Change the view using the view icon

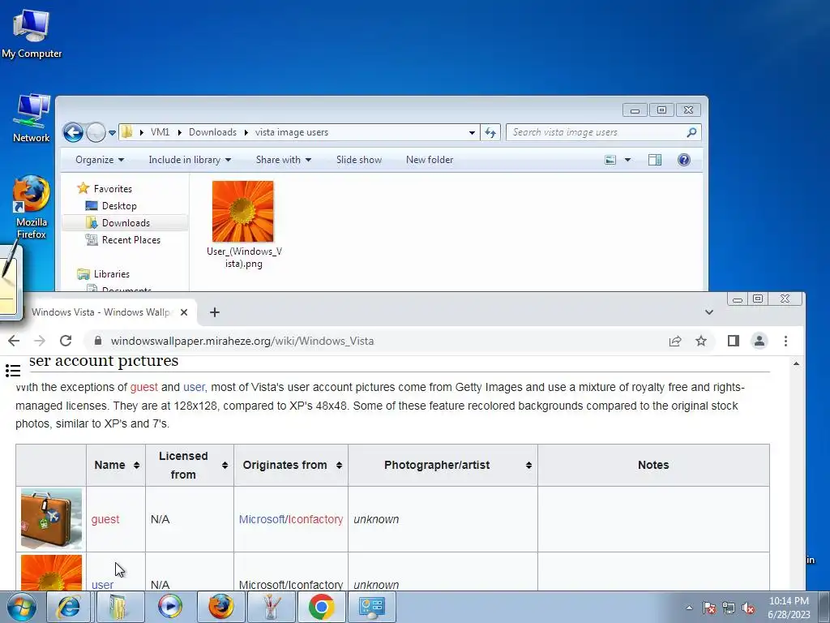pos(610,160)
